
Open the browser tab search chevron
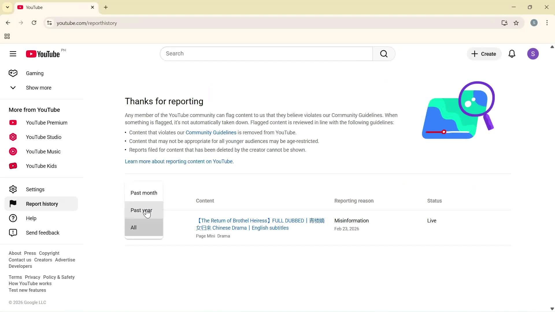7,7
